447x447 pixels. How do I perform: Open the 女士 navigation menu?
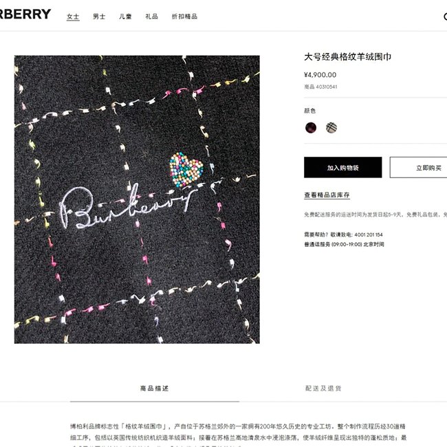[x=73, y=17]
